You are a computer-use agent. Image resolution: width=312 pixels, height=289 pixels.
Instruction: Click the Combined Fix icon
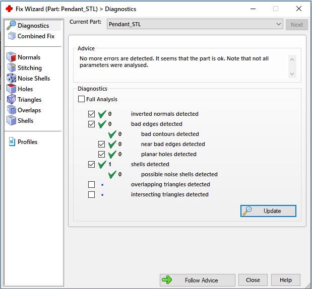point(12,36)
